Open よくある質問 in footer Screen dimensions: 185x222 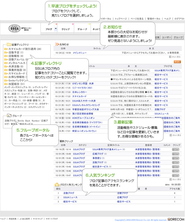click(x=25, y=219)
